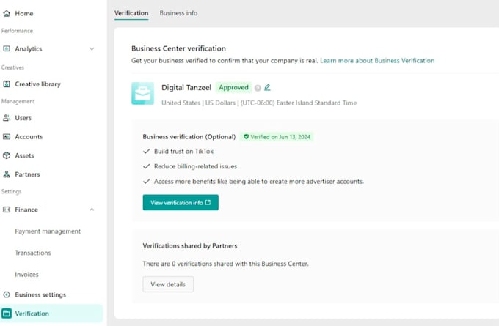The width and height of the screenshot is (499, 326).
Task: Click the Assets cube icon
Action: tap(7, 155)
